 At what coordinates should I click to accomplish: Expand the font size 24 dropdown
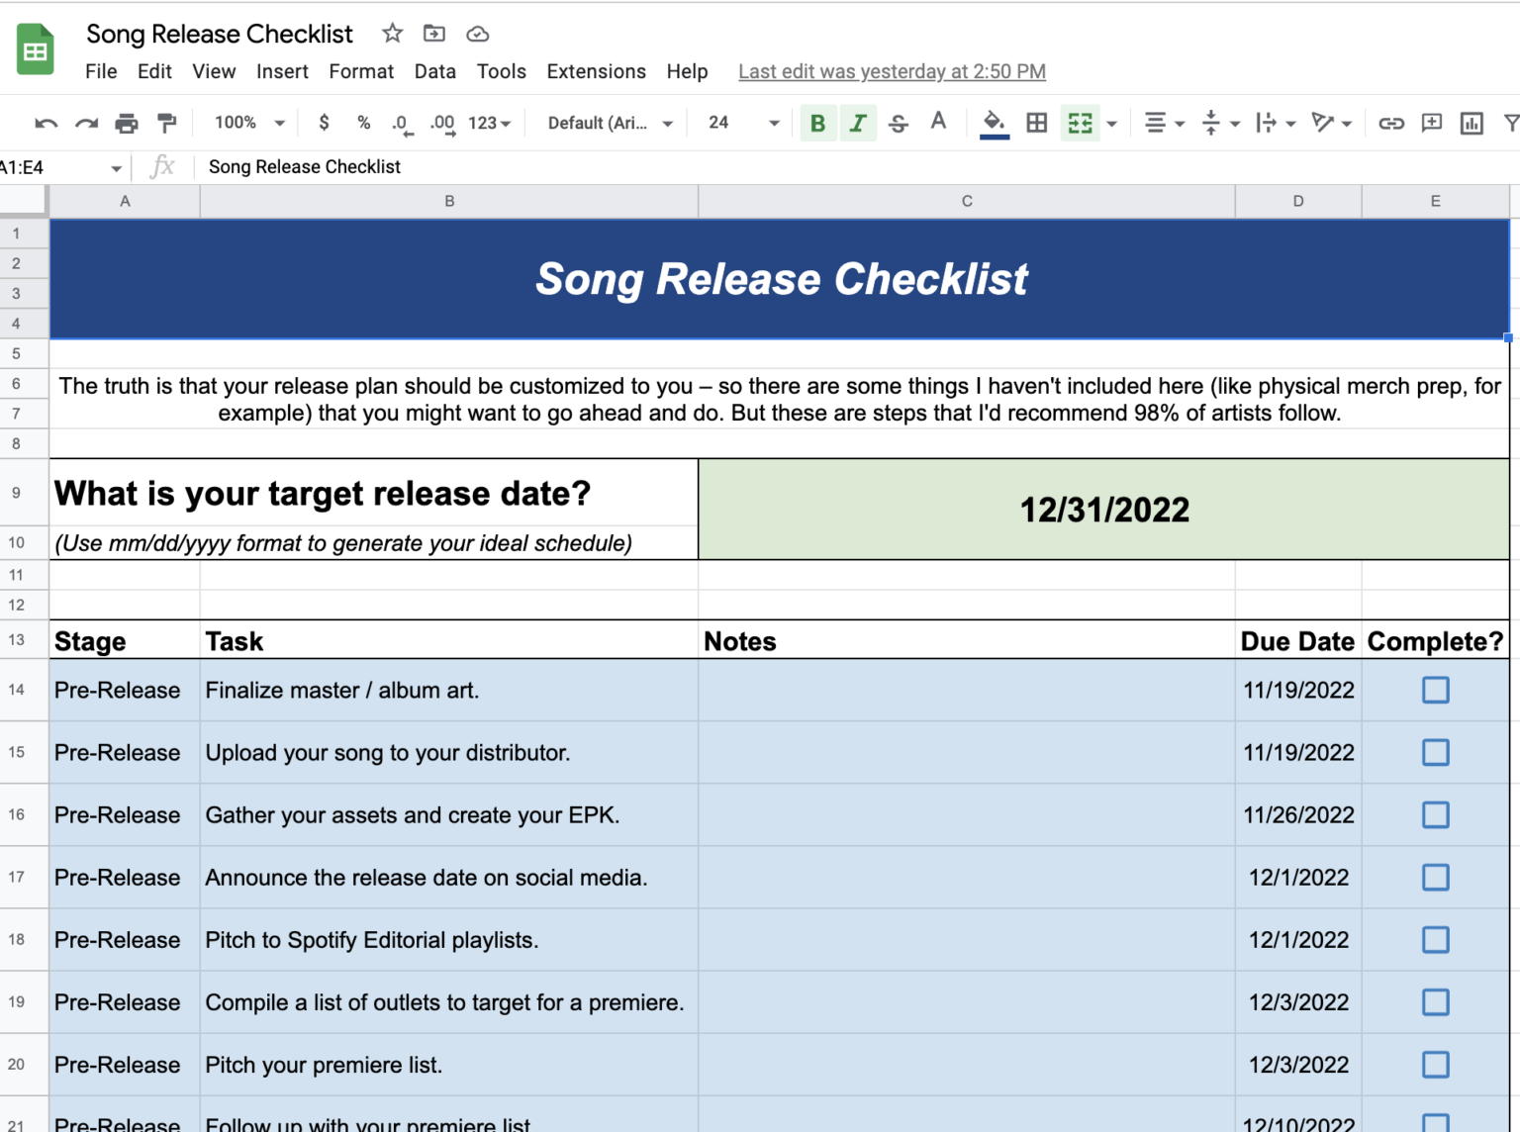point(743,123)
